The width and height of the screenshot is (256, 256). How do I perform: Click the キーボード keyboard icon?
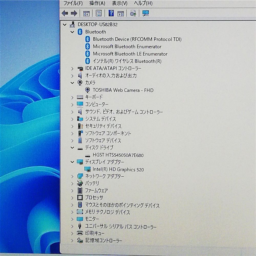click(x=80, y=98)
